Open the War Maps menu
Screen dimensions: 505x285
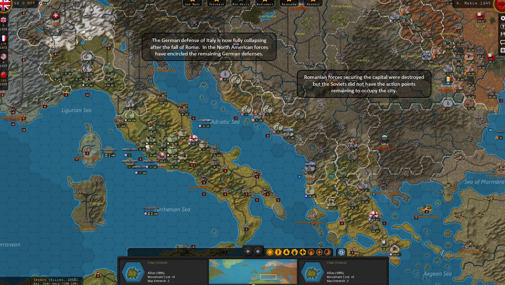pos(192,3)
